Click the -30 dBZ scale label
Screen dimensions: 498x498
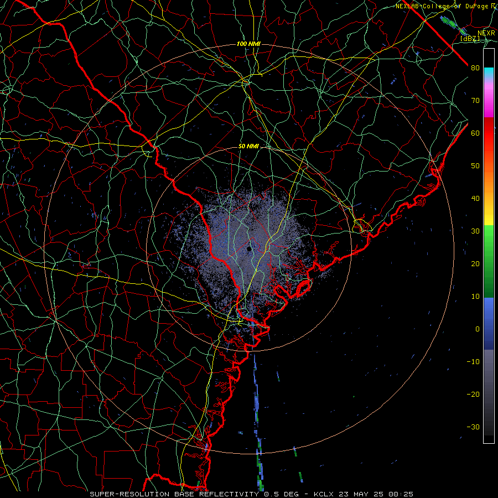pyautogui.click(x=473, y=427)
